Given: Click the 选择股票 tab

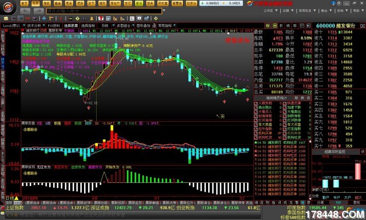Looking at the screenshot, I should [x=70, y=26].
